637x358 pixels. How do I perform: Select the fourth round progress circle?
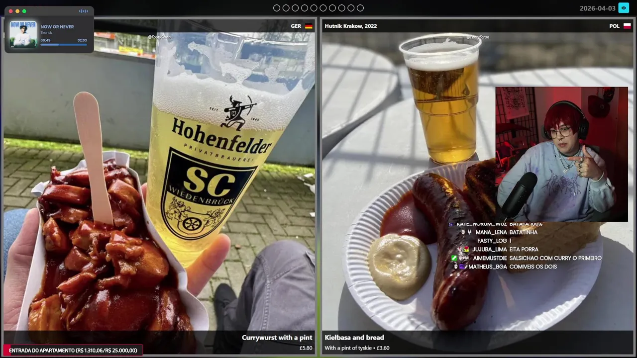coord(305,8)
